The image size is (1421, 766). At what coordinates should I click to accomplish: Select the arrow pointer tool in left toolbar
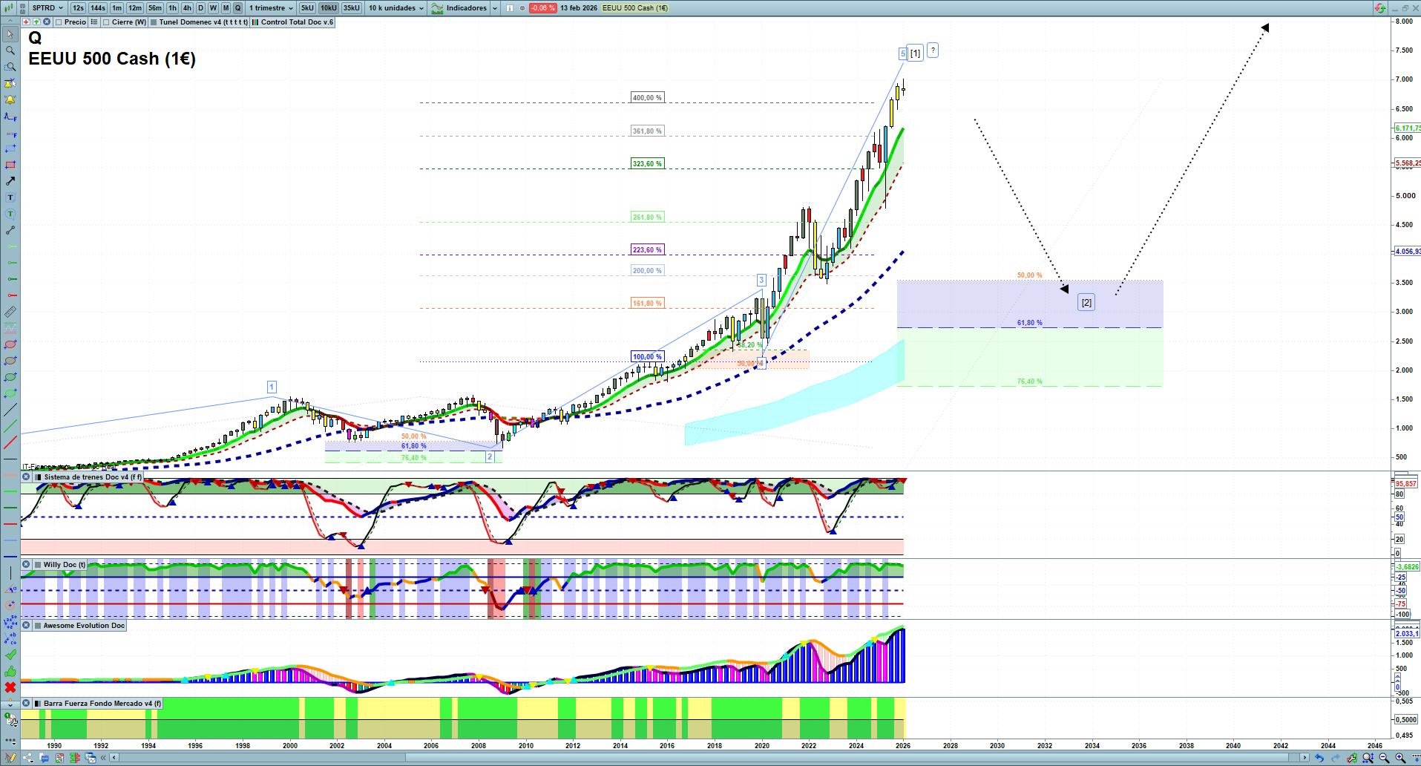coord(10,34)
